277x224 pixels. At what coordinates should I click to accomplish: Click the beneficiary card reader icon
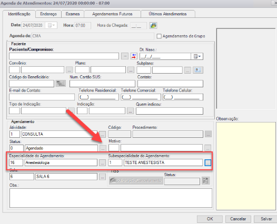[61, 84]
